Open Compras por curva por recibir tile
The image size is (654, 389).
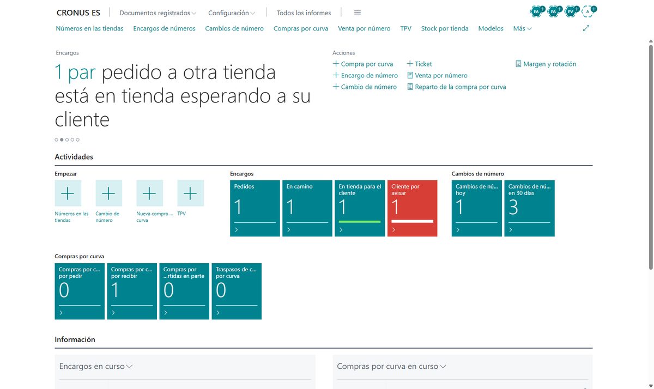click(x=132, y=291)
